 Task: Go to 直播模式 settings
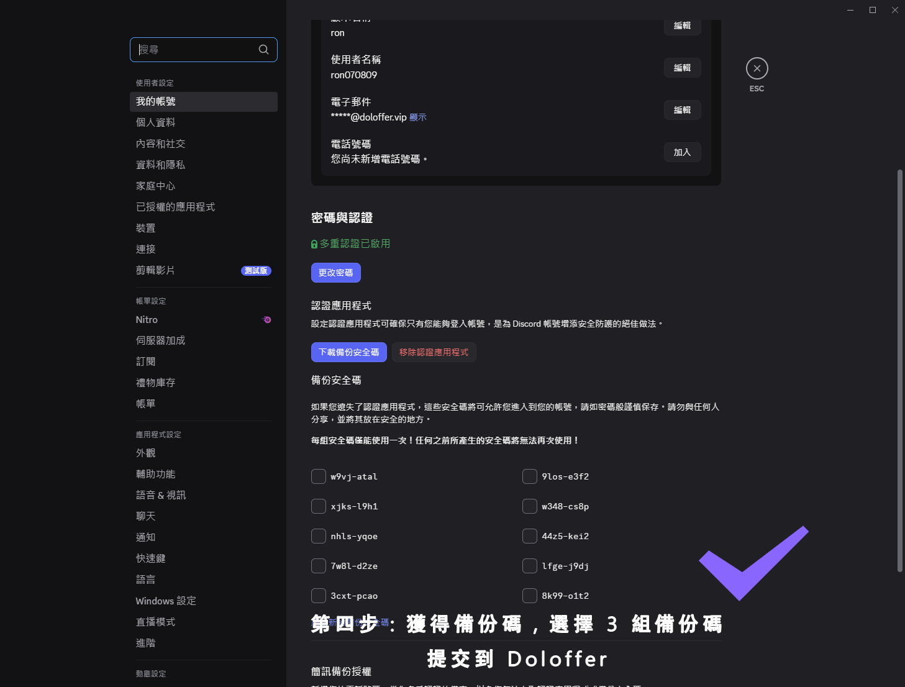point(204,622)
